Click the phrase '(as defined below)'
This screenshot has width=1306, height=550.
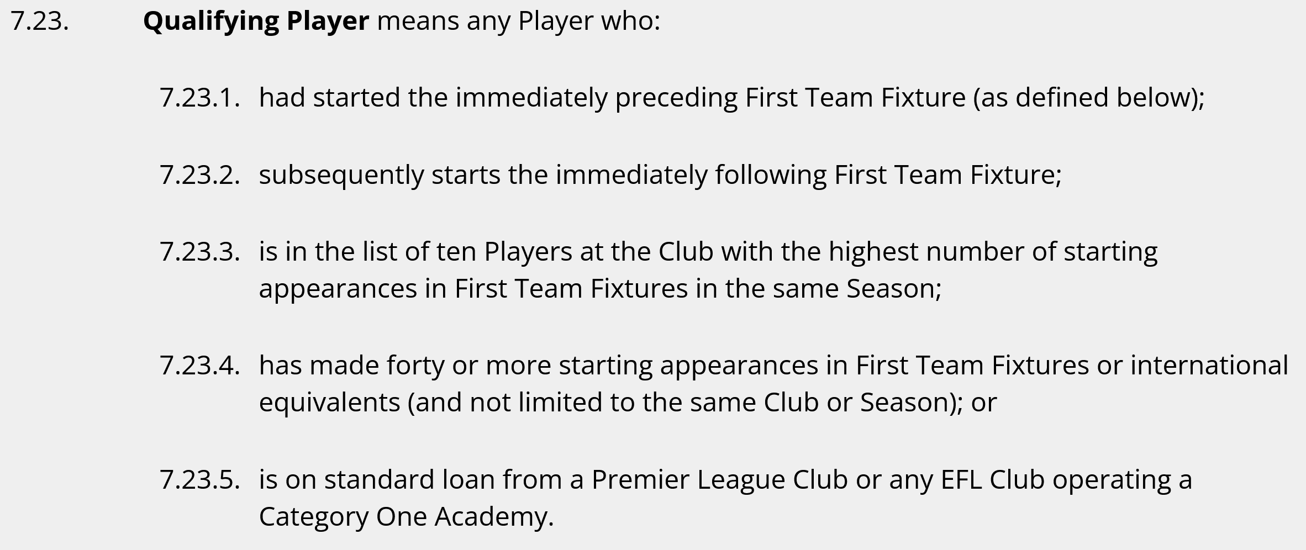(x=1085, y=98)
